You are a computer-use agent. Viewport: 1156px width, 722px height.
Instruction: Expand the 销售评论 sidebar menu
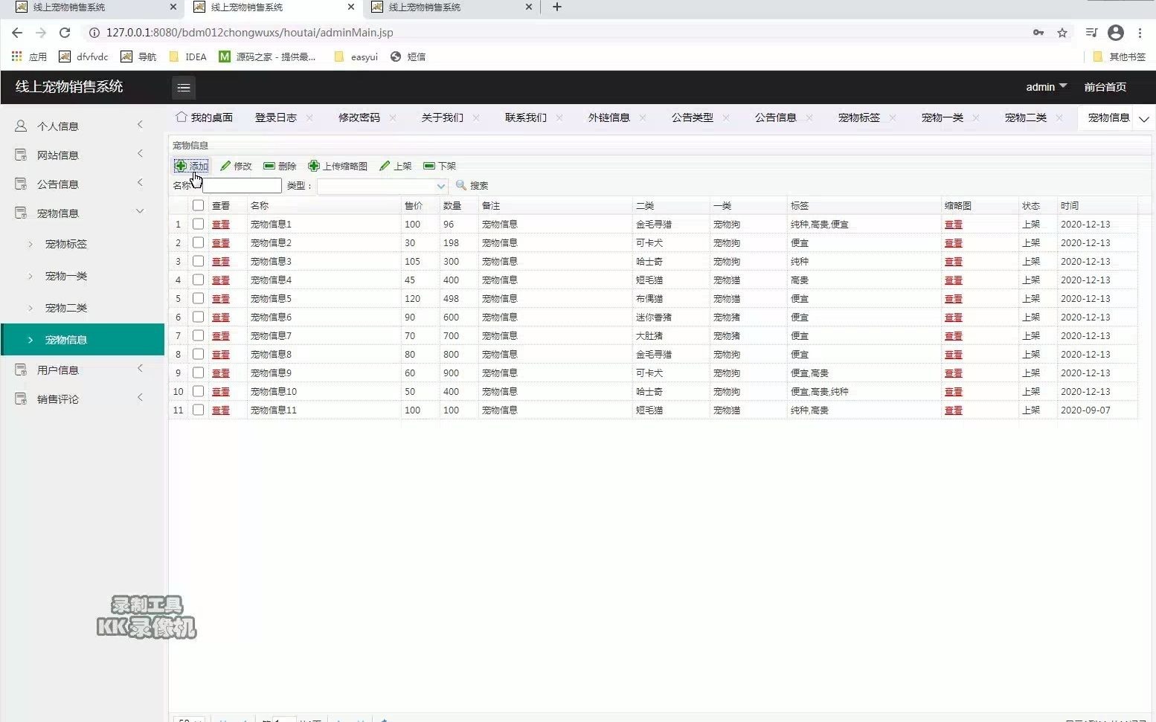[140, 398]
